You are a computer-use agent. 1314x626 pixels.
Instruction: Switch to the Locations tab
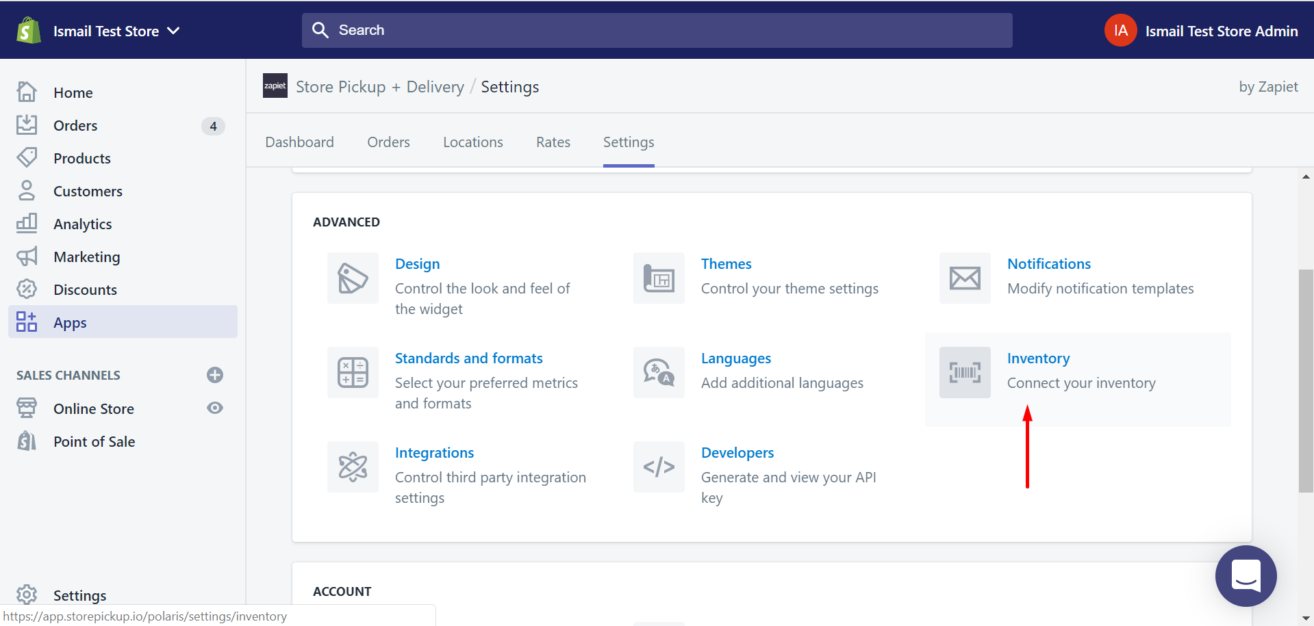pos(472,142)
